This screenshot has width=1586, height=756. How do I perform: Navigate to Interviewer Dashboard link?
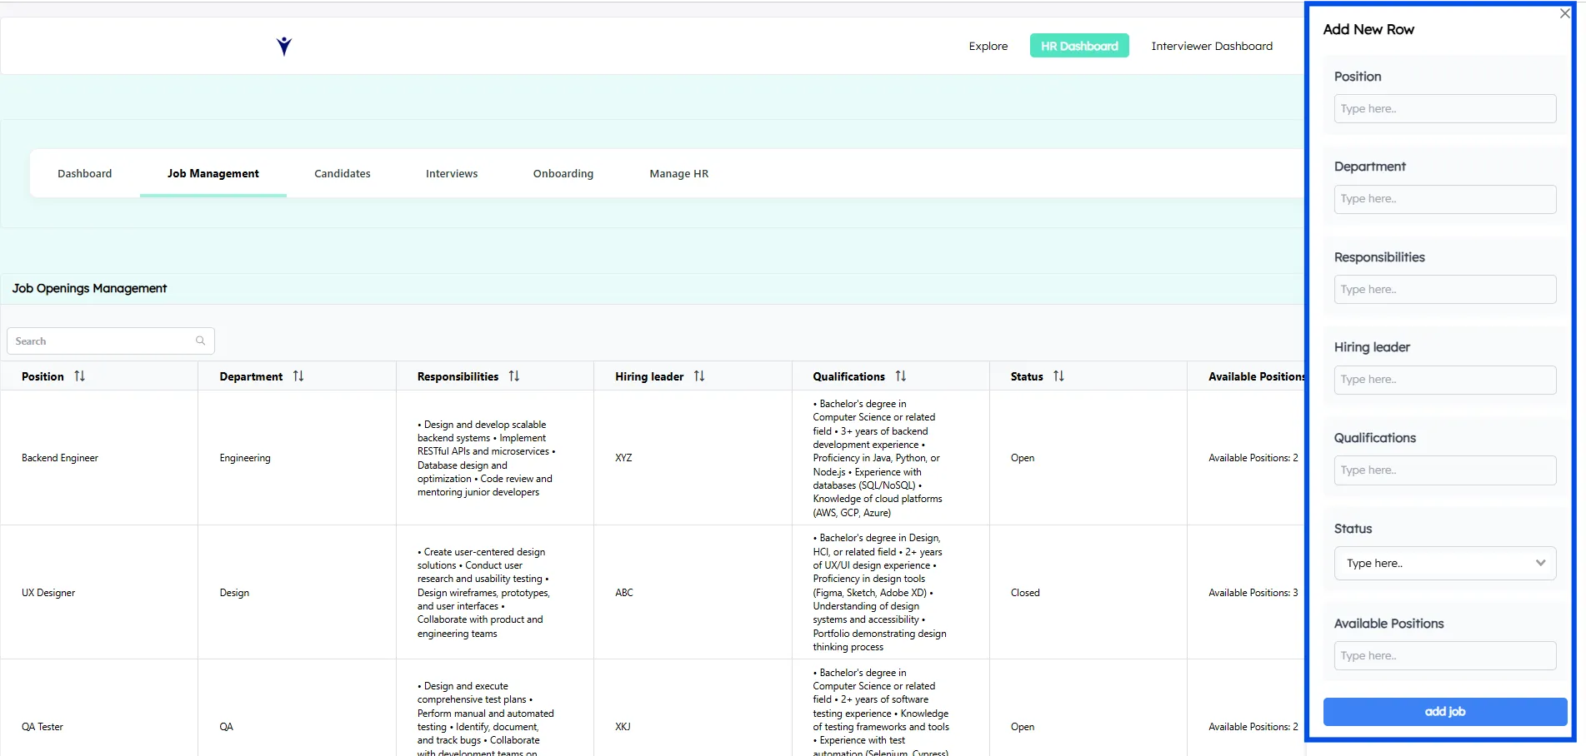coord(1212,46)
